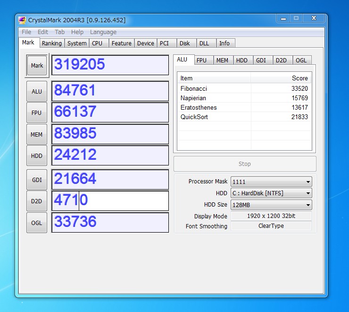Viewport: 349px width, 312px height.
Task: Switch to the PCI tab
Action: [x=166, y=43]
